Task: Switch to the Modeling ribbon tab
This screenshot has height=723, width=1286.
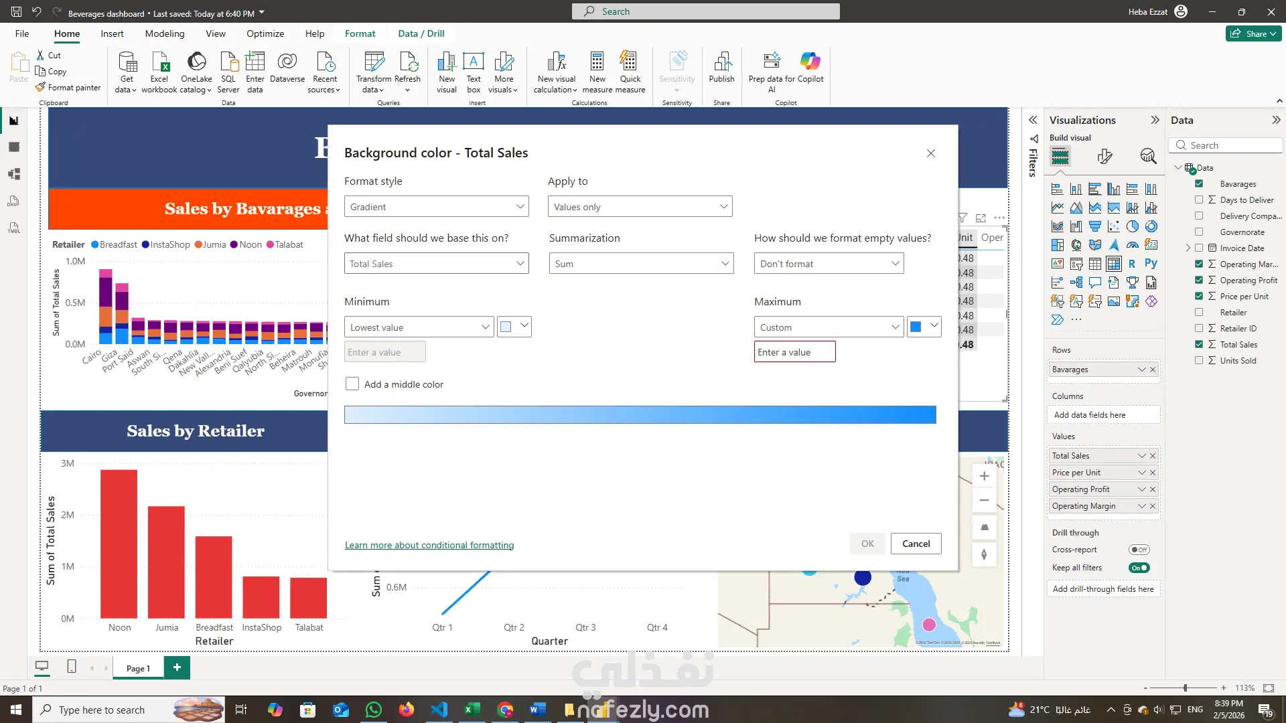Action: [x=164, y=33]
